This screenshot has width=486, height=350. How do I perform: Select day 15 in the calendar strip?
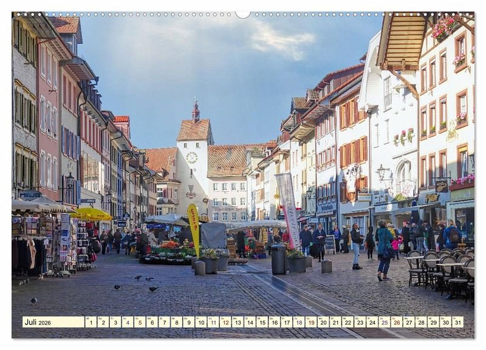pyautogui.click(x=262, y=322)
